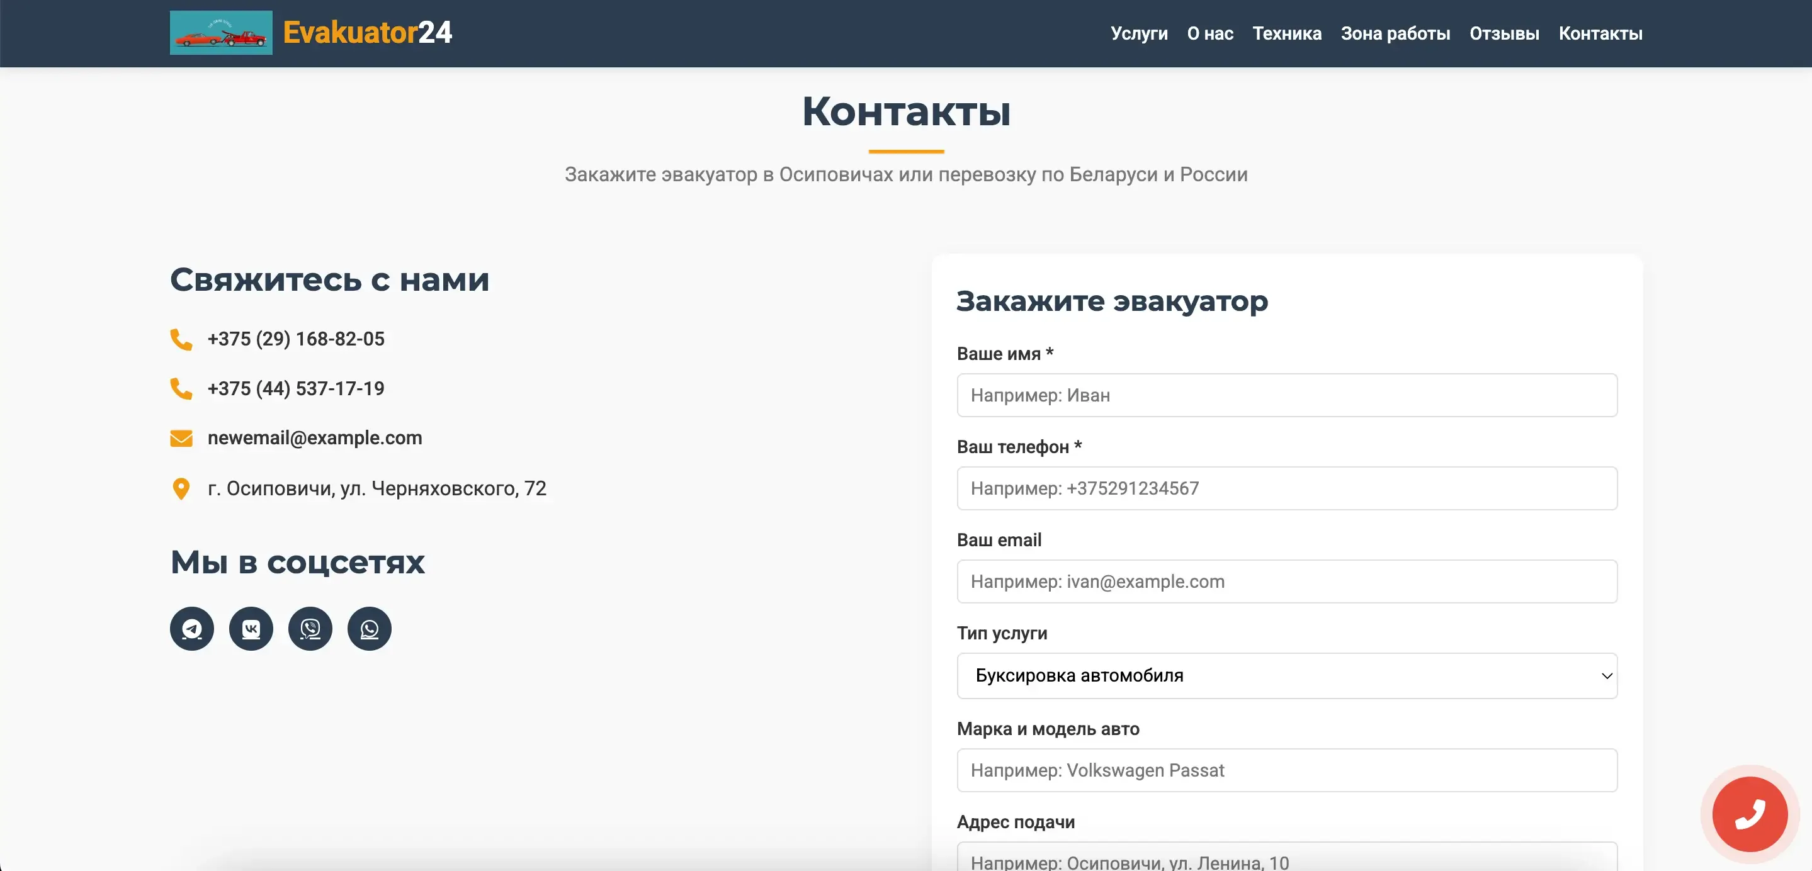Click the 'Марка и модель авто' input field

click(x=1286, y=770)
